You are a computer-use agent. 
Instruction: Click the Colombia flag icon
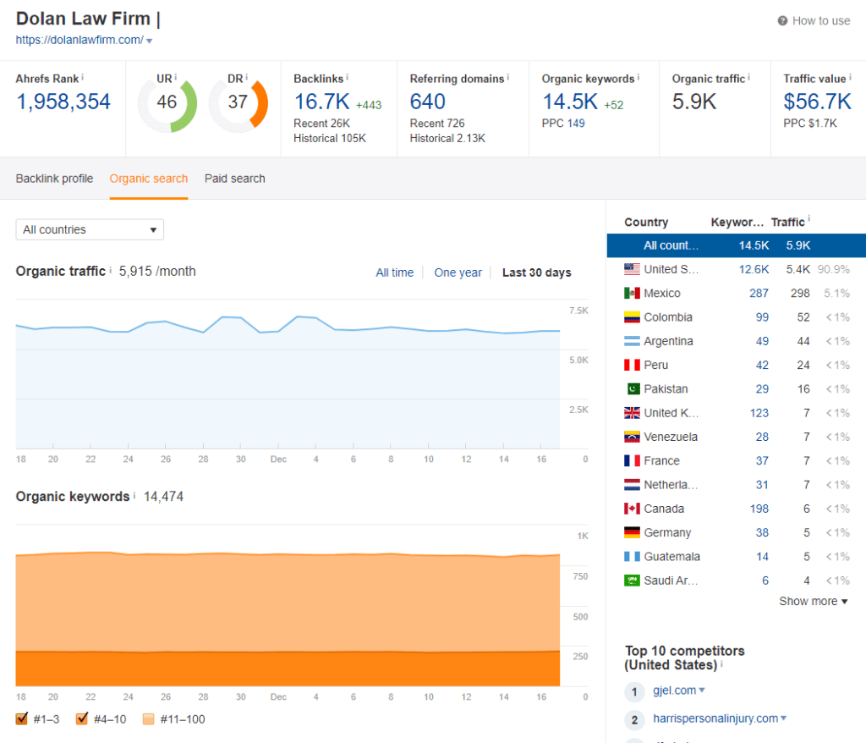point(632,317)
